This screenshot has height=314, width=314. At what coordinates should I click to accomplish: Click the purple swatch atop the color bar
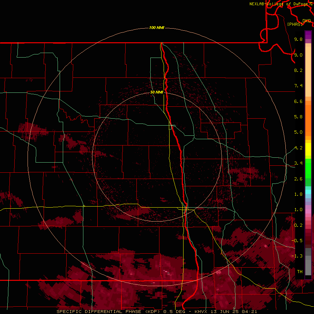pyautogui.click(x=308, y=35)
